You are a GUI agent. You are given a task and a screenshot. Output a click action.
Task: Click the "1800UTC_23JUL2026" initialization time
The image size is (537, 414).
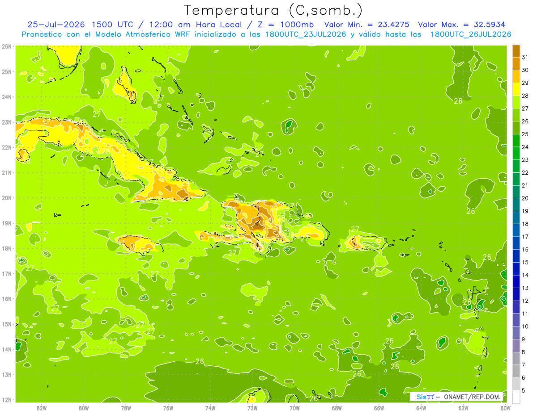tap(306, 34)
